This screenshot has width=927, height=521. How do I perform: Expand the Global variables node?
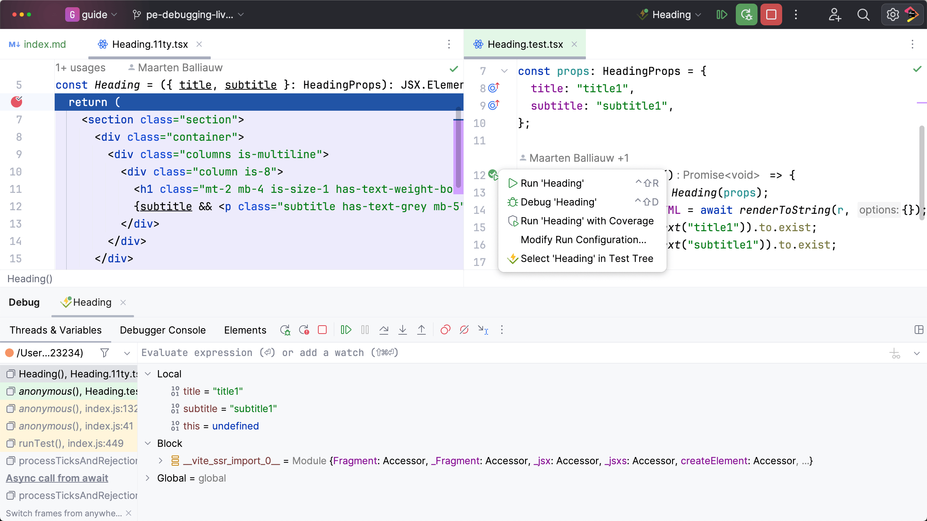[x=148, y=478]
